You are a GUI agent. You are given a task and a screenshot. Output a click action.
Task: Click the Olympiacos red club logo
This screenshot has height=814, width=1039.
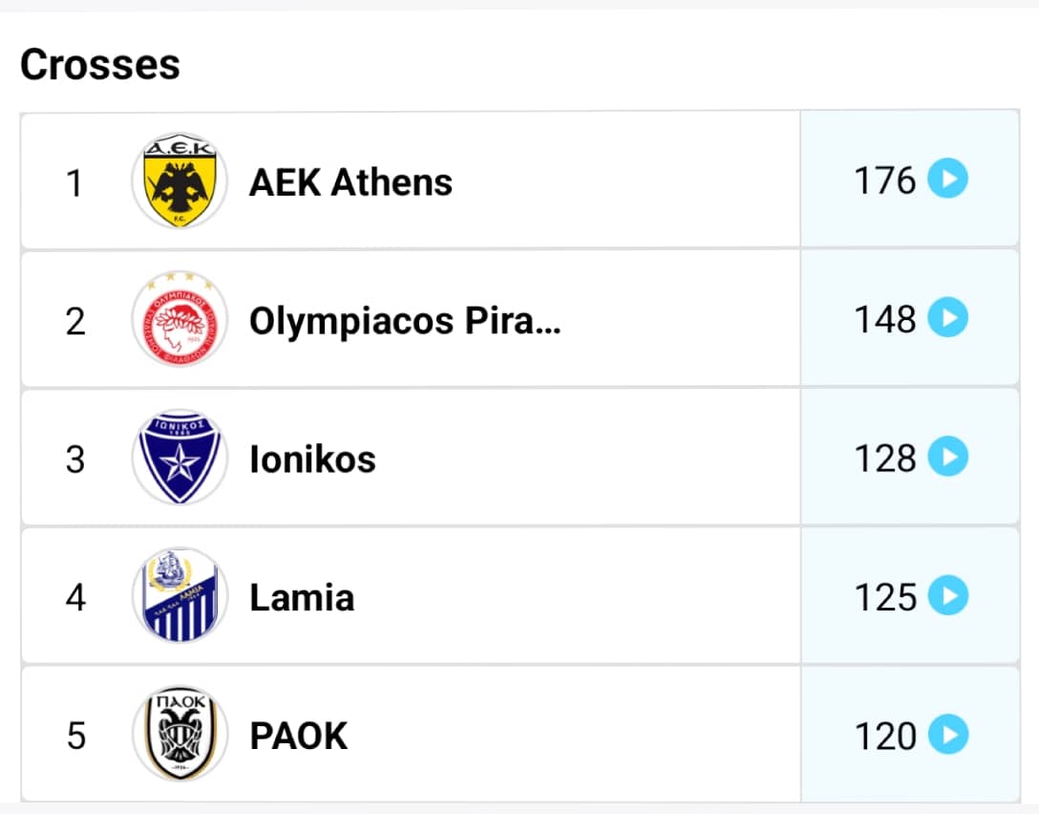click(180, 319)
